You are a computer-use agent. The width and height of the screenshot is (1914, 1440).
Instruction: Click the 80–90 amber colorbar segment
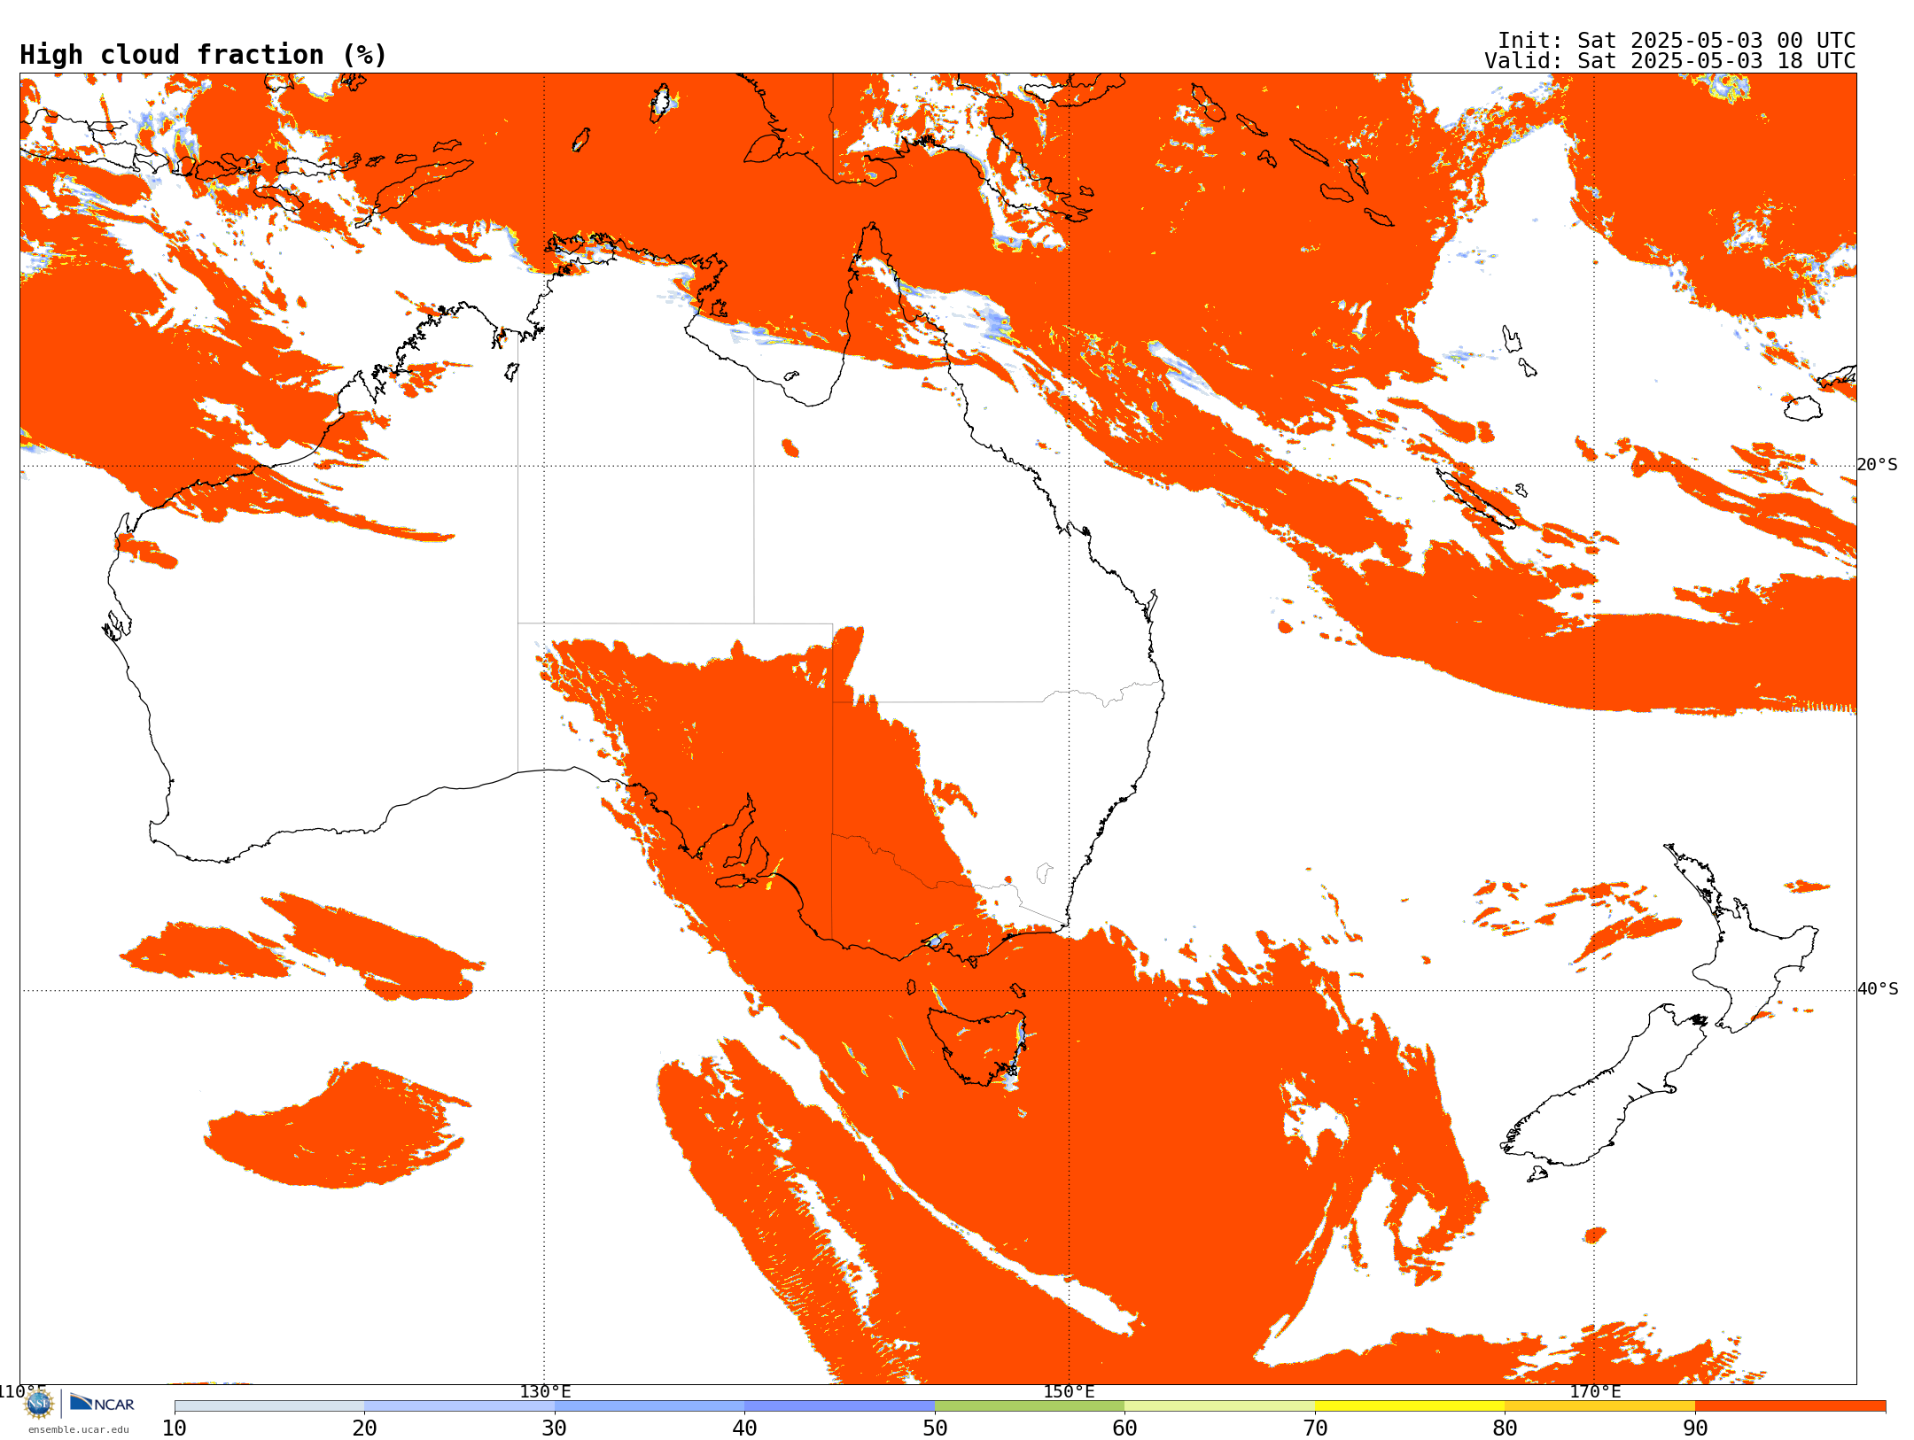[x=1599, y=1406]
